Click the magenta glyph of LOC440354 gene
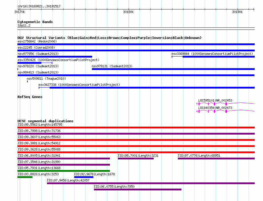Image resolution: width=263 pixels, height=201 pixels. click(x=225, y=111)
